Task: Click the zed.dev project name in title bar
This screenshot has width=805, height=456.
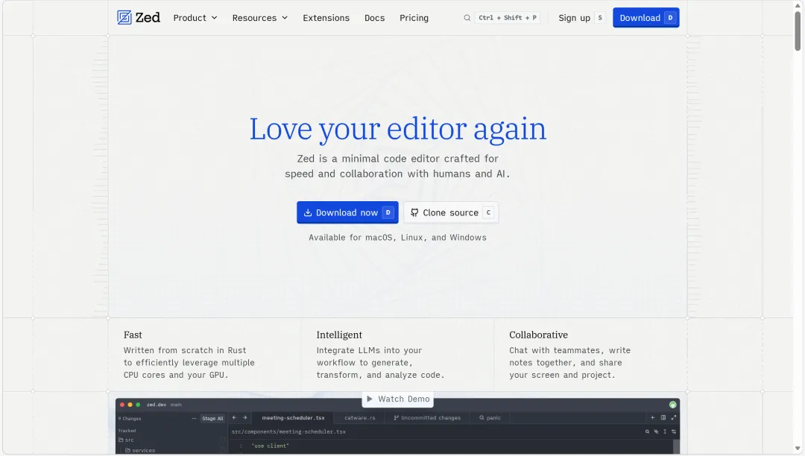Action: [x=157, y=405]
